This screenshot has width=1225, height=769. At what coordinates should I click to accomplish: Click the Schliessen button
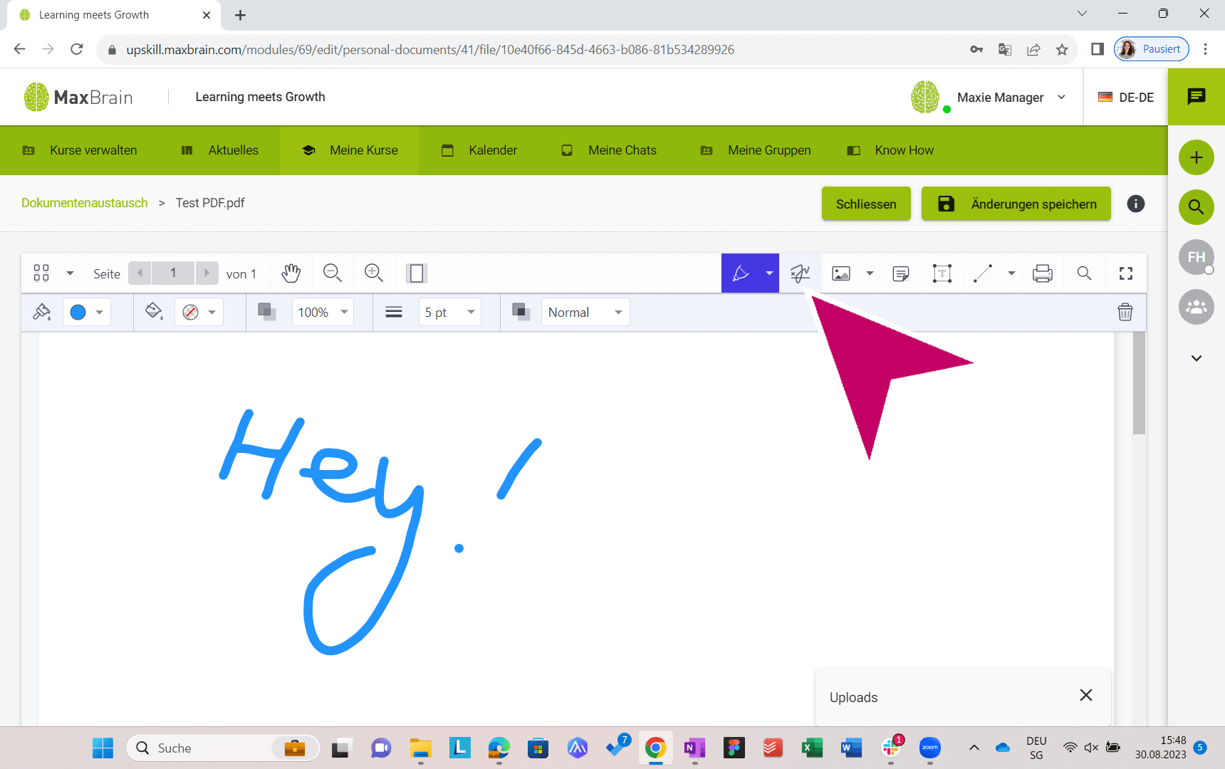866,204
